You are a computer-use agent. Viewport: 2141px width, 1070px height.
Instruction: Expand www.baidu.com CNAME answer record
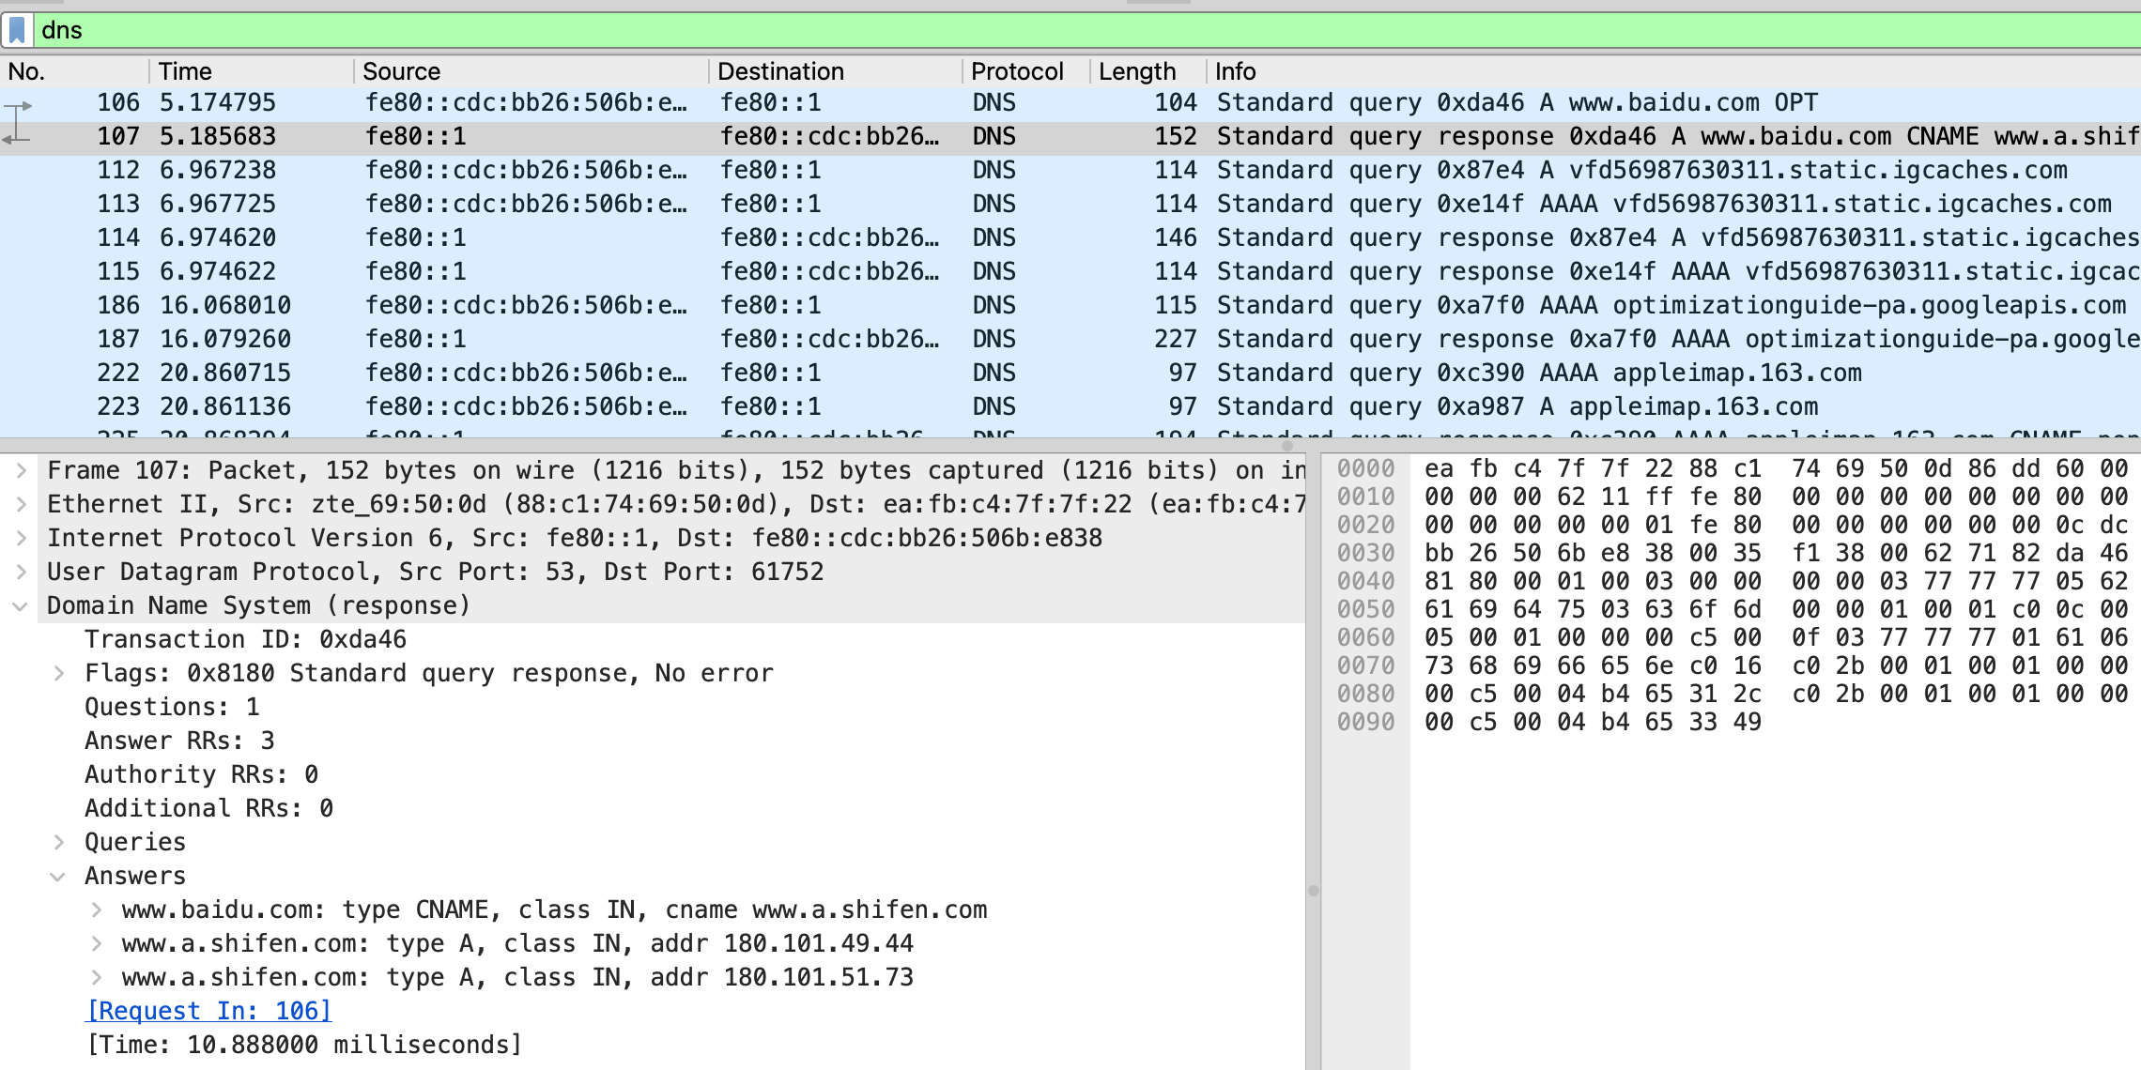pos(96,909)
